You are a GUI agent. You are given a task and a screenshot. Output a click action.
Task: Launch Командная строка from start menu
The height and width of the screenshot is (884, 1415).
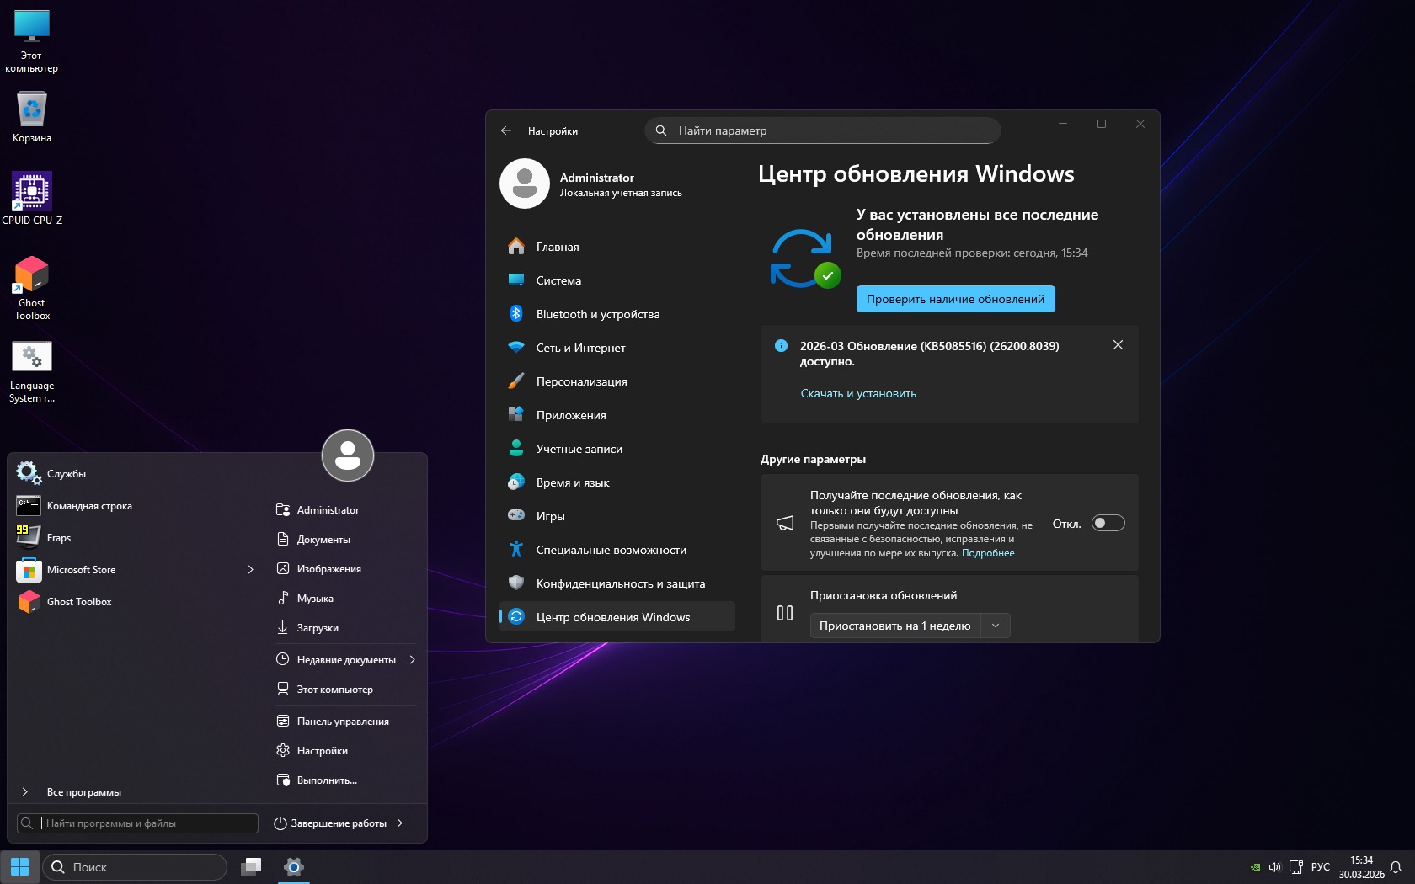tap(89, 506)
